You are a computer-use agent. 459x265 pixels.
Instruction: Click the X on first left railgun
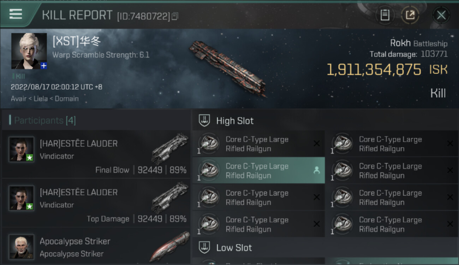click(316, 143)
